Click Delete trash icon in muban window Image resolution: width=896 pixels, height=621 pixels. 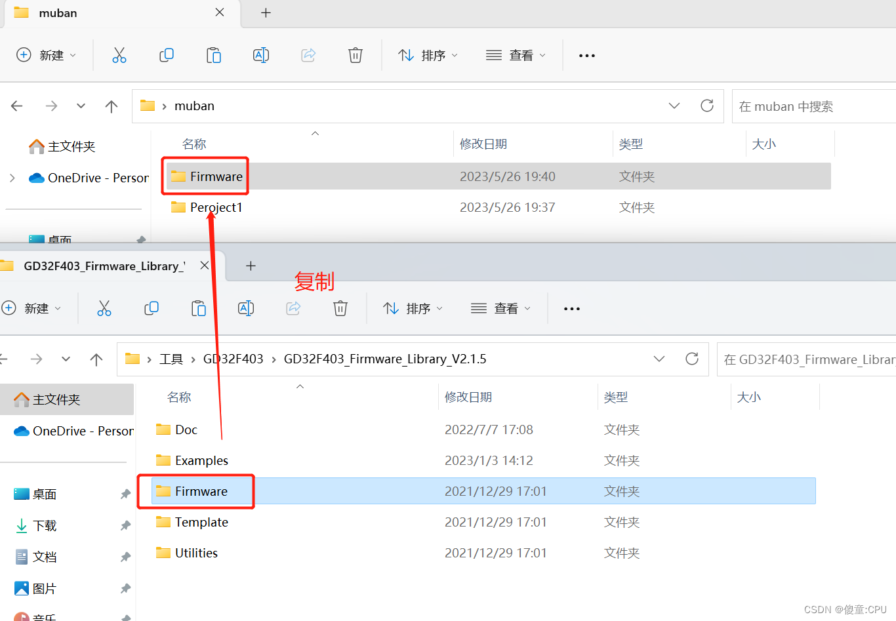pos(356,55)
